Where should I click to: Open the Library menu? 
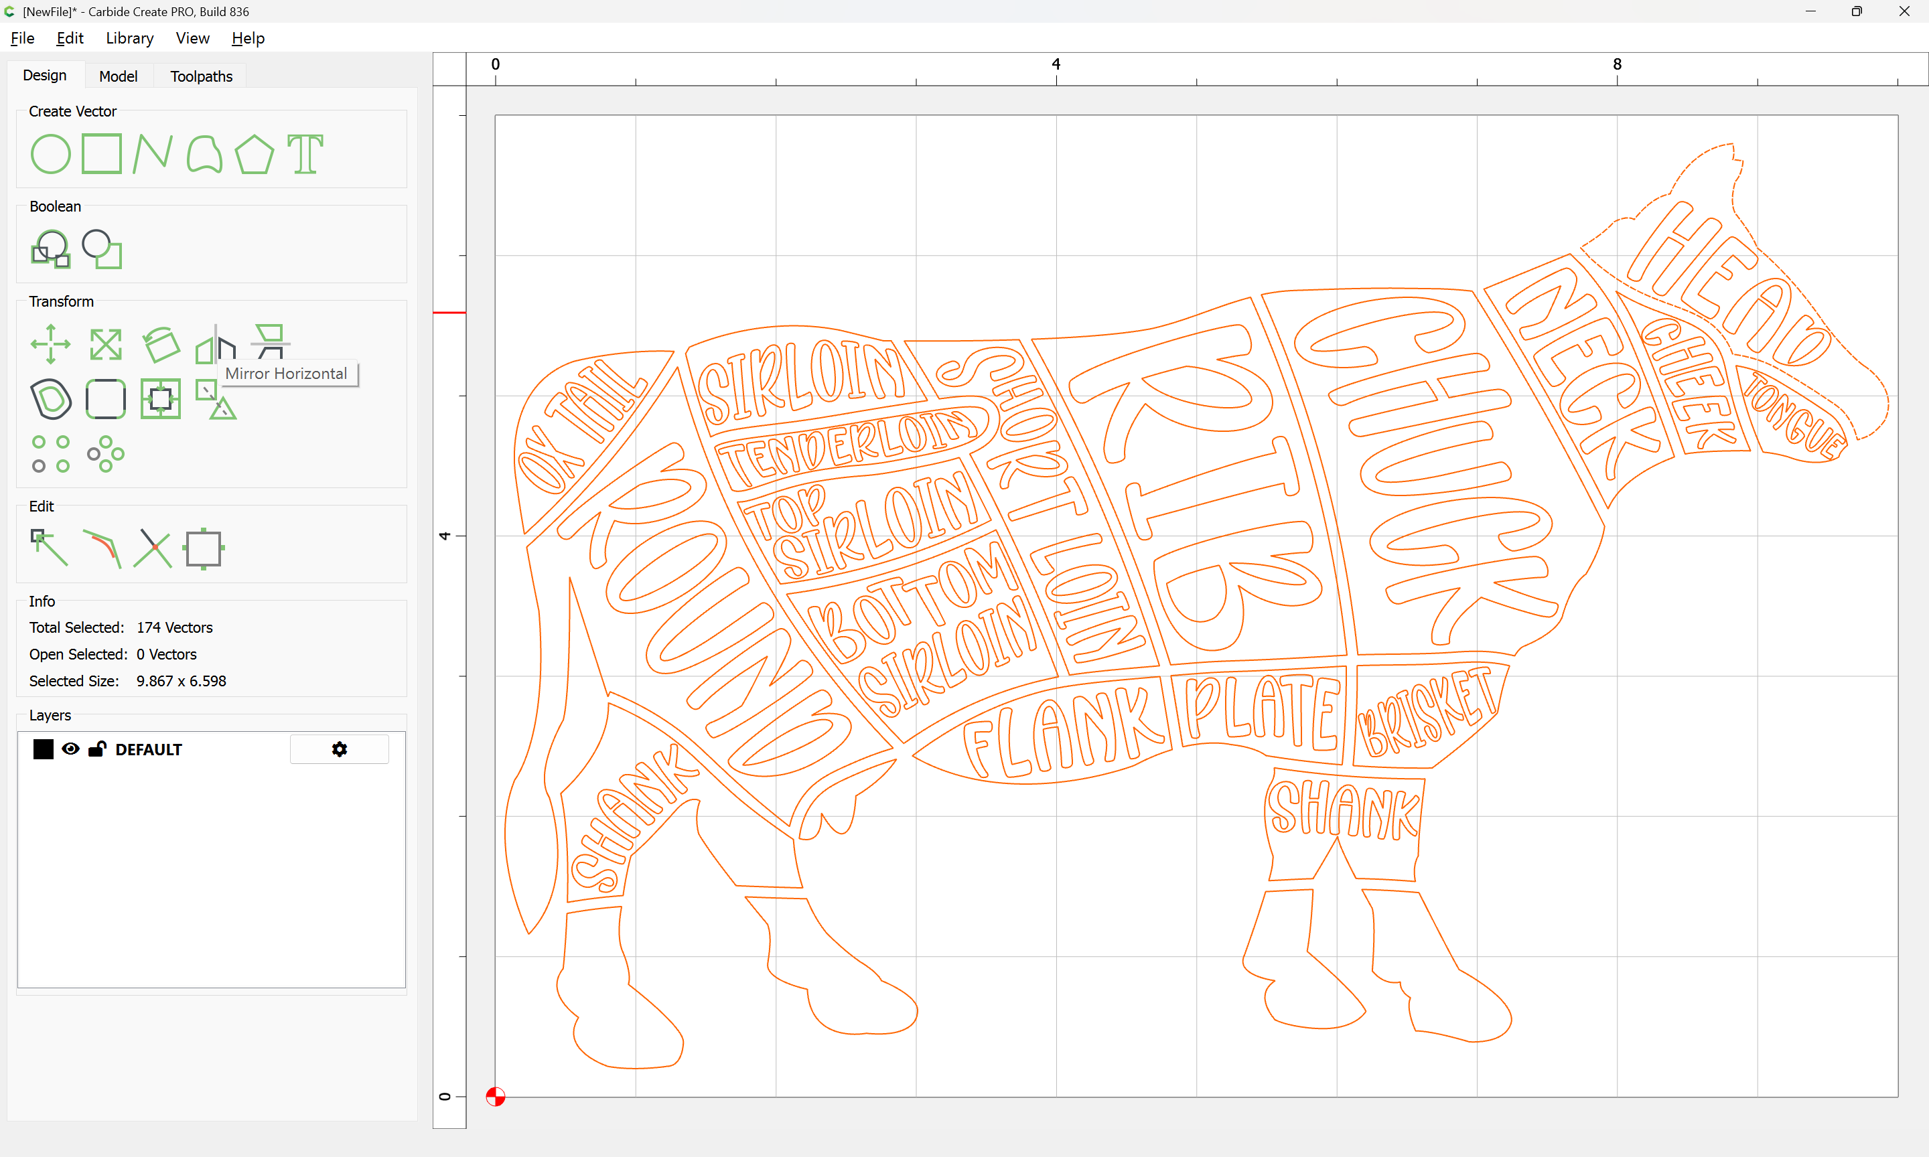click(x=129, y=38)
